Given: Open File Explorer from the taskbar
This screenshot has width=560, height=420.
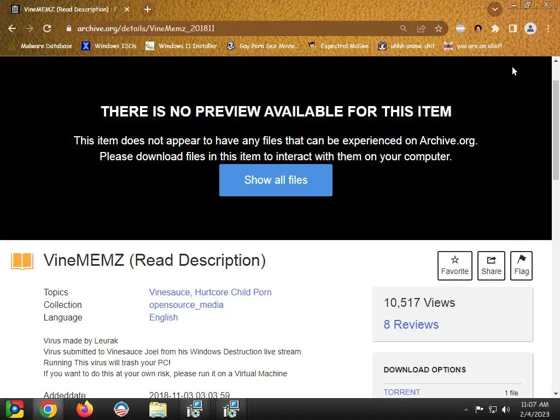Looking at the screenshot, I should [x=158, y=410].
